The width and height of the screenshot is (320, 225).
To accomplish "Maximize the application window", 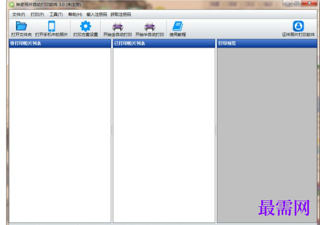I will click(297, 3).
